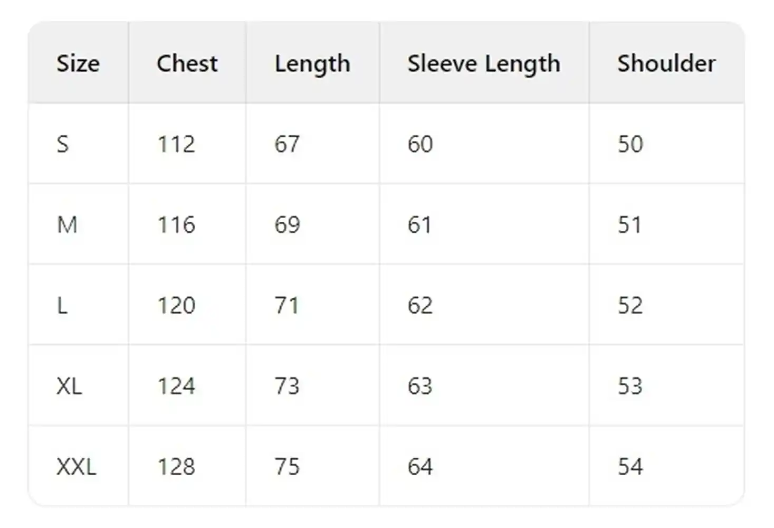Image resolution: width=774 pixels, height=528 pixels.
Task: Select the chest value 128 for XXL
Action: coord(176,467)
